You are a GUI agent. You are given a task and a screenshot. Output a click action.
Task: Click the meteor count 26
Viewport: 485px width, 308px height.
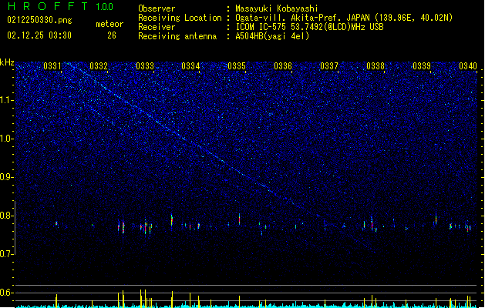pyautogui.click(x=112, y=35)
